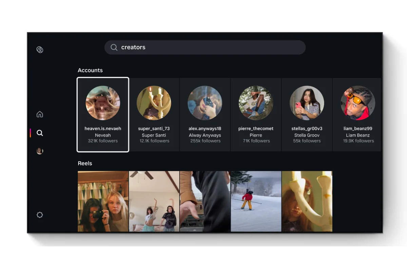This screenshot has height=264, width=407.
Task: Click the name Liam Beanz
Action: pos(358,135)
